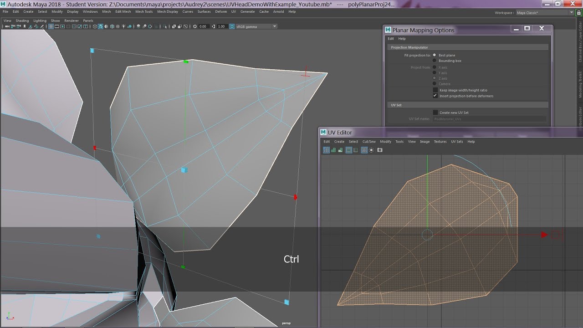
Task: Click the center blue manipulator handle on the mesh
Action: point(184,170)
